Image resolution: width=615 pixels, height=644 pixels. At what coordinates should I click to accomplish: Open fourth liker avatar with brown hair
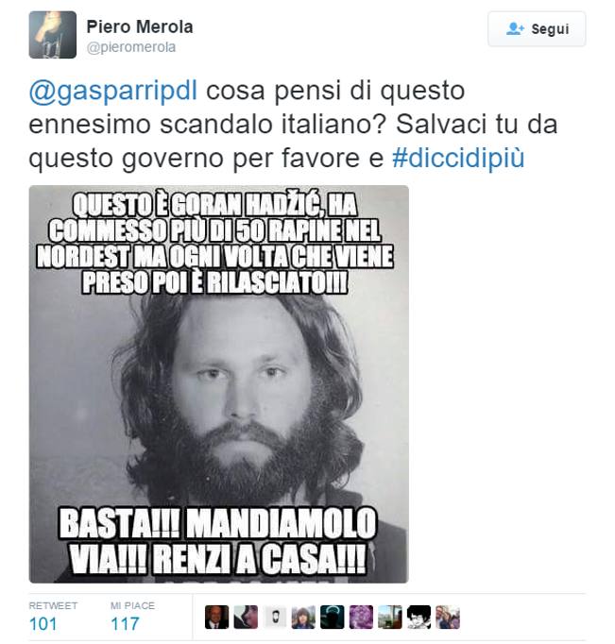click(x=303, y=617)
